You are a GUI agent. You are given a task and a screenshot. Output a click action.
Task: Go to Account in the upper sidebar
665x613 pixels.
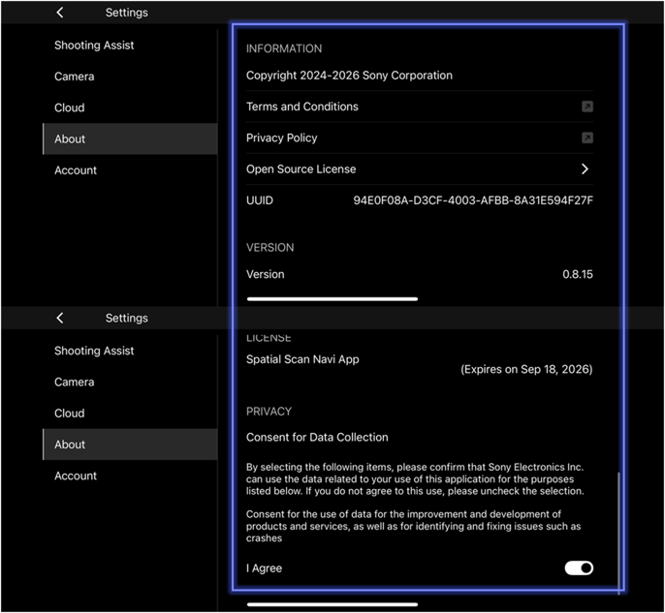tap(76, 170)
